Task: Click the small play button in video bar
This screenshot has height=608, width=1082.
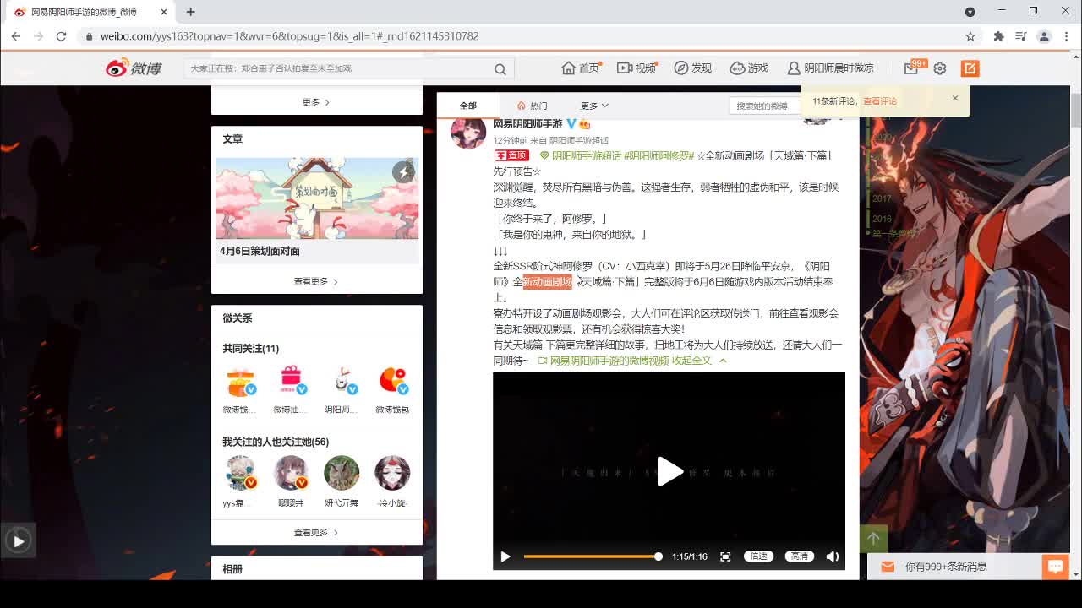Action: click(505, 556)
